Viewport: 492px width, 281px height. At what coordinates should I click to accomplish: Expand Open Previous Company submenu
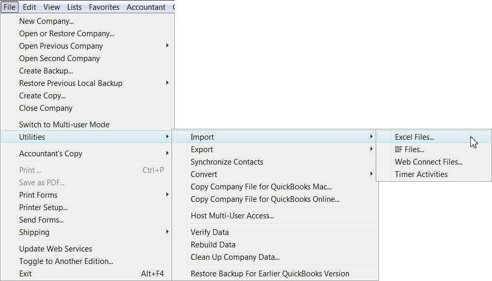(61, 46)
